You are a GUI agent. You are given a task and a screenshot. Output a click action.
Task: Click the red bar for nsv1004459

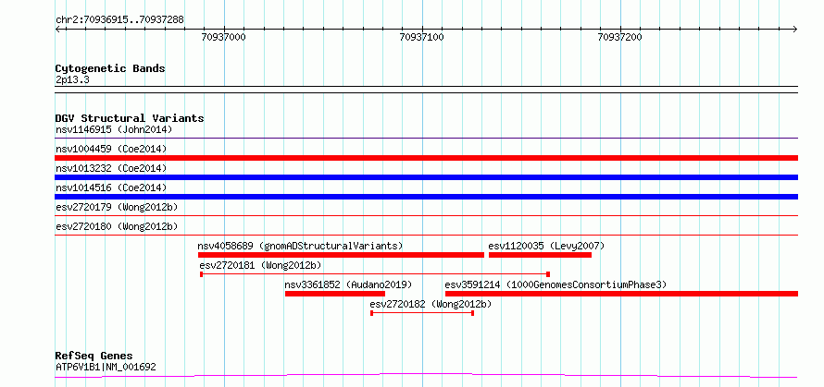pos(426,158)
